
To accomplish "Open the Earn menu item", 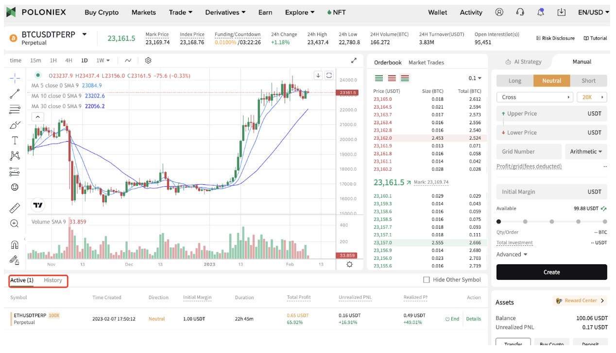I will click(265, 12).
